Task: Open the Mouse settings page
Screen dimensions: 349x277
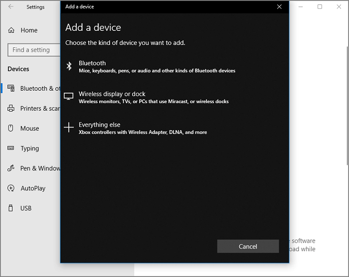Action: (x=29, y=129)
